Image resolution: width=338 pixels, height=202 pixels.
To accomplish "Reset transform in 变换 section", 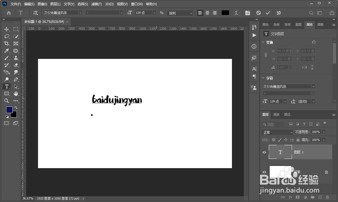I will 313,42.
